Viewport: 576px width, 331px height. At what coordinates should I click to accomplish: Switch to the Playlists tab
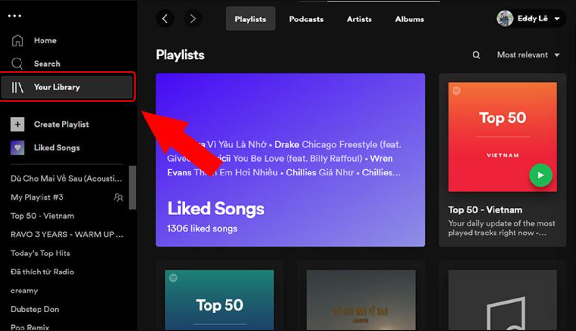(x=250, y=19)
